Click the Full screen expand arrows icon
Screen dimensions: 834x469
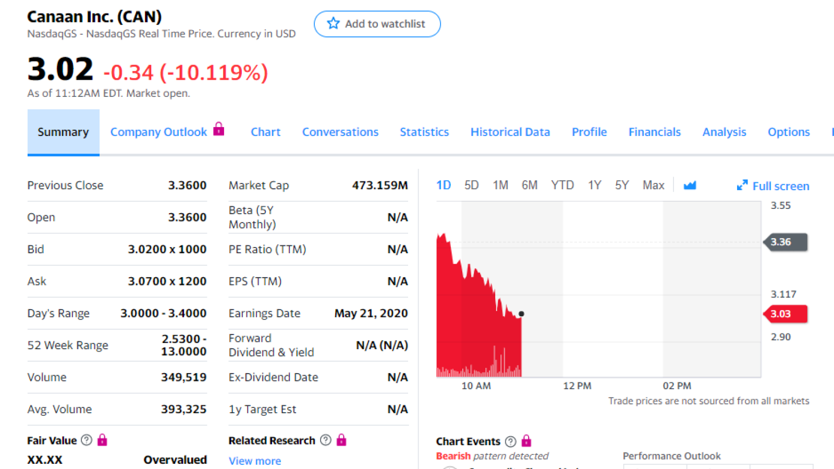click(x=742, y=186)
